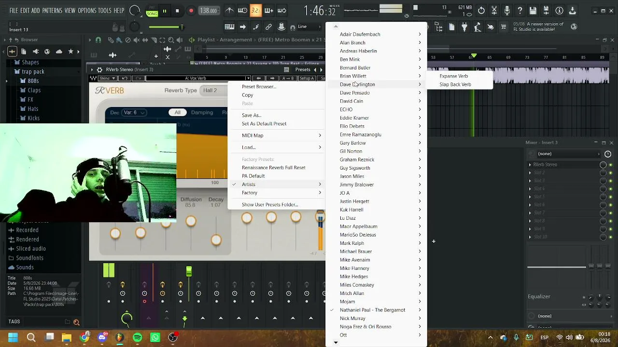Open Google Chrome from the taskbar
Screen dimensions: 618x347
coord(84,337)
